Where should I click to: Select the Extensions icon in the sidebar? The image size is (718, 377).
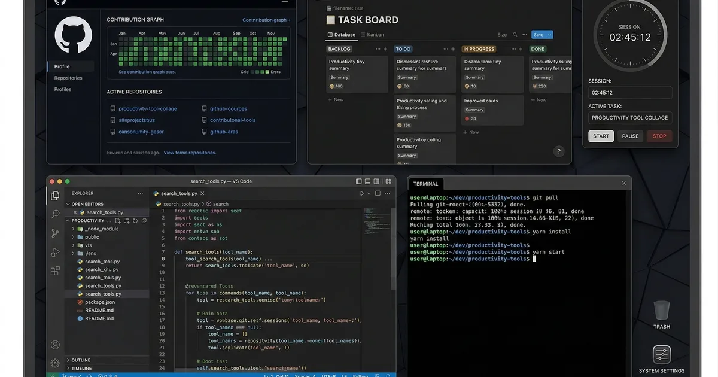tap(54, 270)
